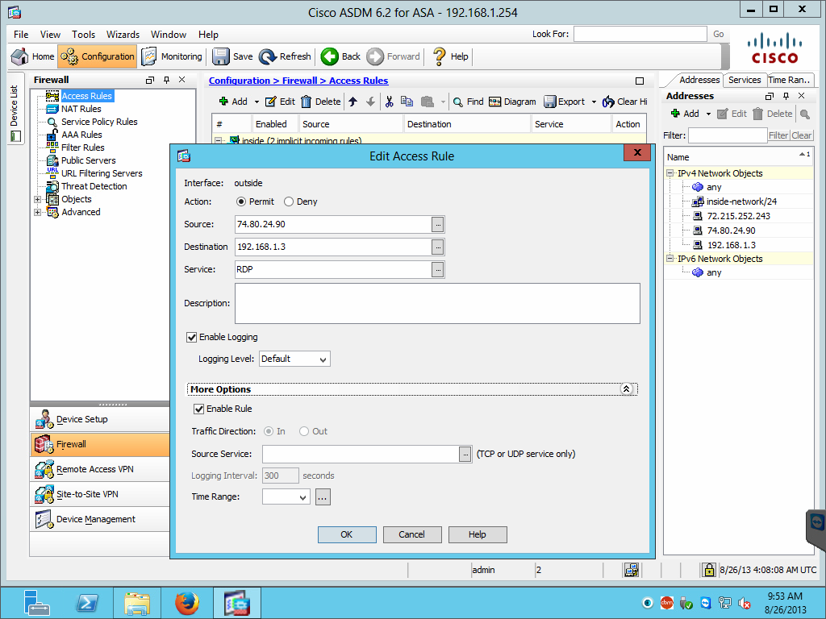826x619 pixels.
Task: Select NAT Rules in Firewall tree
Action: [81, 109]
